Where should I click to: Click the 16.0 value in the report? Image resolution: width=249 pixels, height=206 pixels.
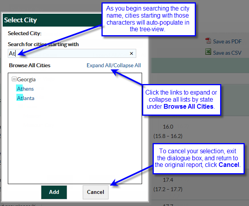pos(168,127)
